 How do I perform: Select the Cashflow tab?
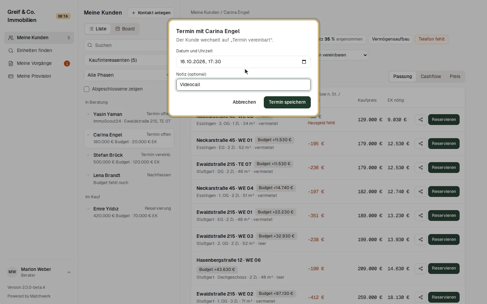[x=431, y=77]
